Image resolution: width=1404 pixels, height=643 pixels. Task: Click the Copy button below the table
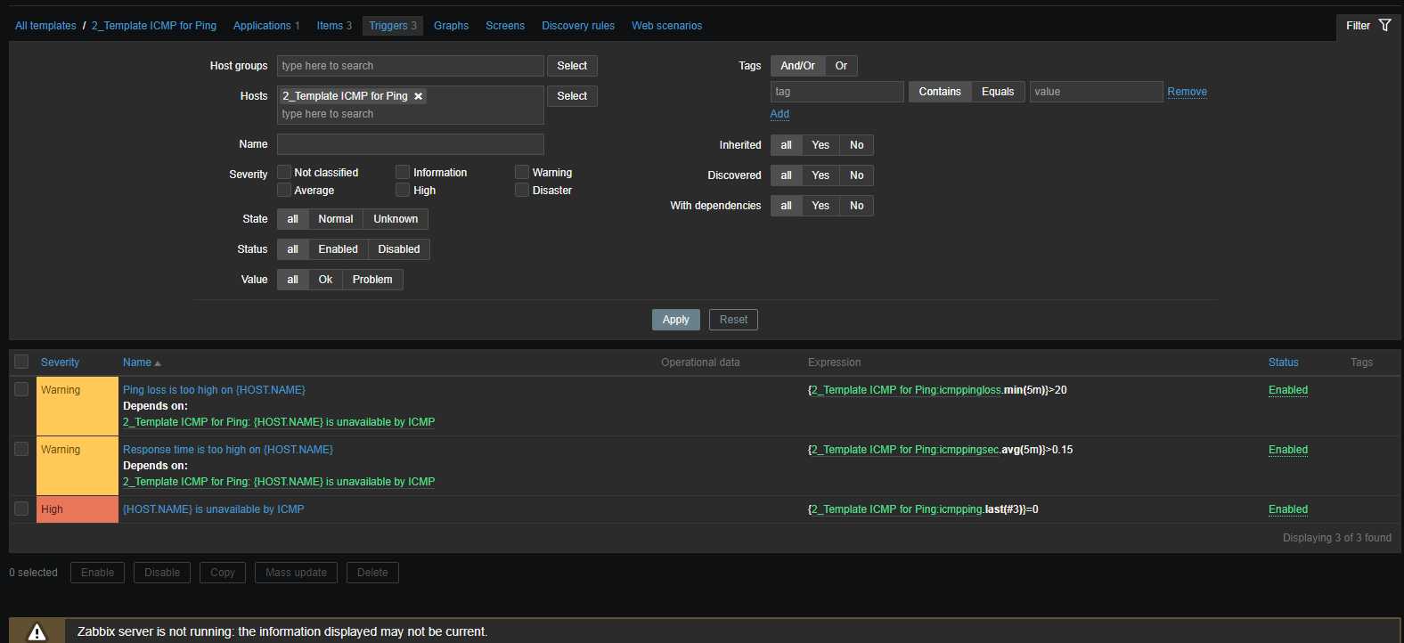pyautogui.click(x=223, y=573)
